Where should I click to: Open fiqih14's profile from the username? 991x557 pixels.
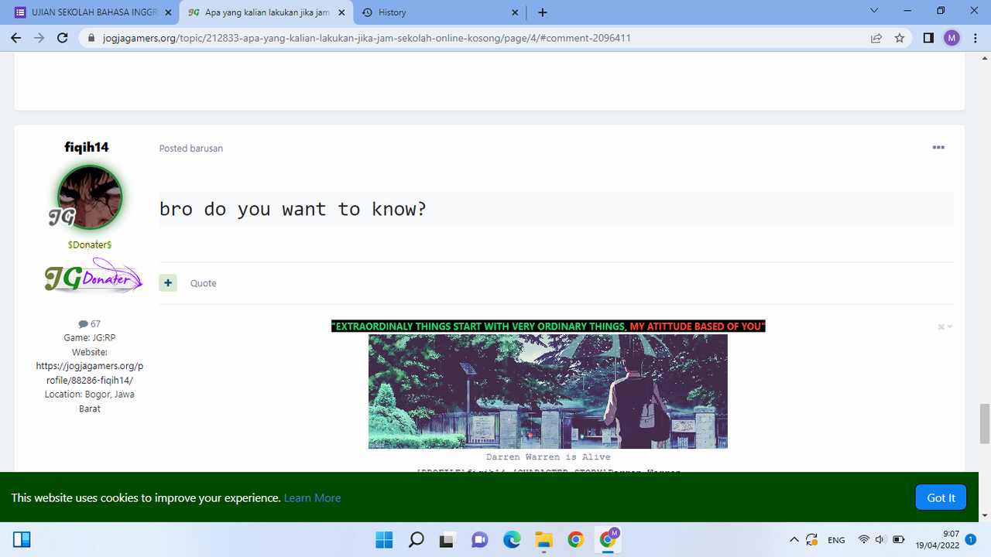tap(87, 147)
